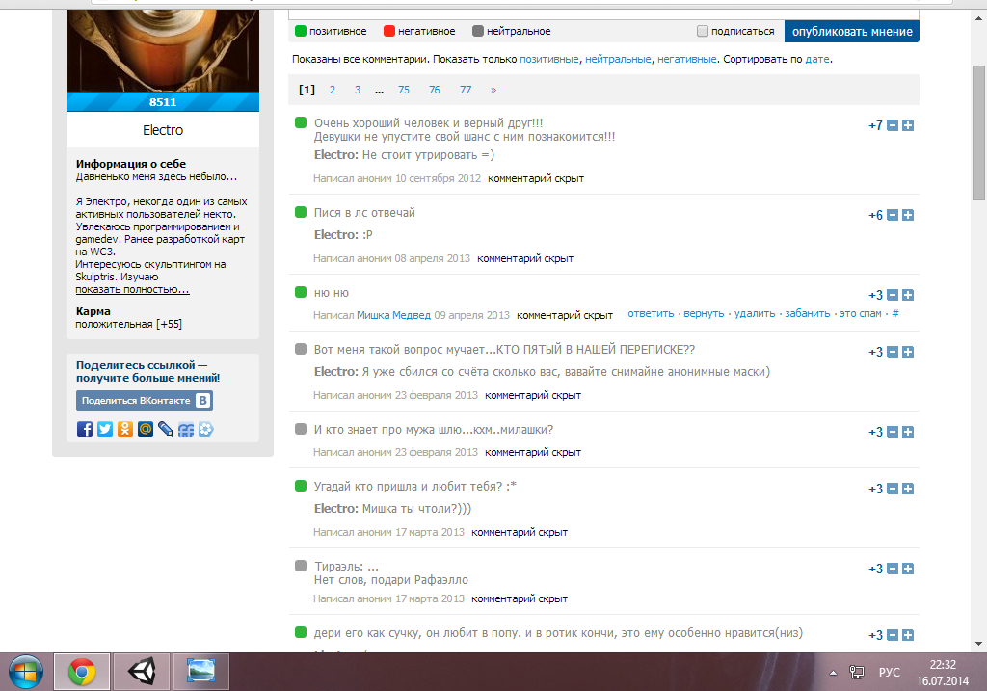Image resolution: width=987 pixels, height=691 pixels.
Task: Upvote the 'ню ню' comment
Action: (908, 295)
